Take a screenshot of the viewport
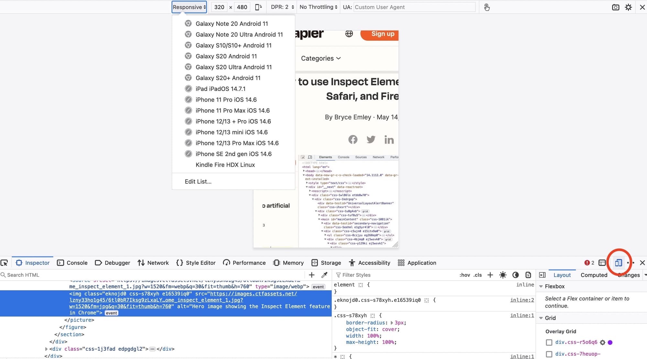This screenshot has width=647, height=359. click(616, 7)
